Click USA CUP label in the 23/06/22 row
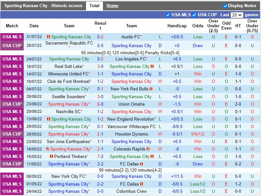The width and height of the screenshot is (261, 196). (x=12, y=104)
